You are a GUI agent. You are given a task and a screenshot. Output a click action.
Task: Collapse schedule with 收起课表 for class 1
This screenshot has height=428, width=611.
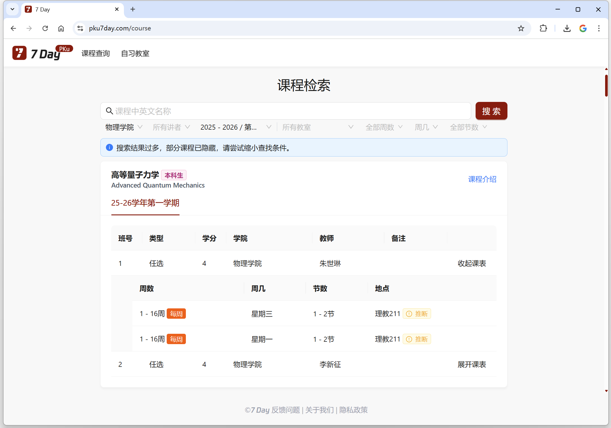pyautogui.click(x=471, y=263)
